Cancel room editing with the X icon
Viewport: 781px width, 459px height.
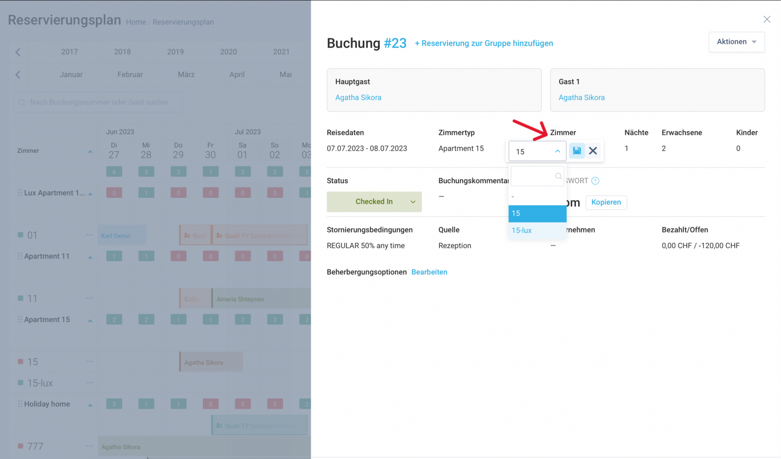[593, 151]
